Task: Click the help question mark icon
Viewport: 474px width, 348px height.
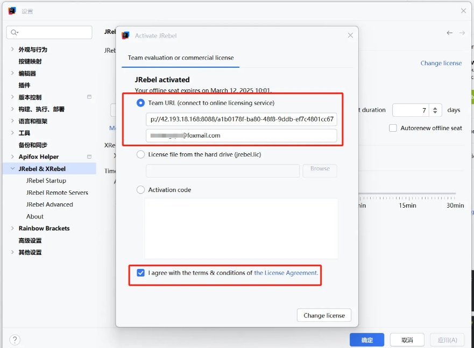Action: tap(15, 339)
